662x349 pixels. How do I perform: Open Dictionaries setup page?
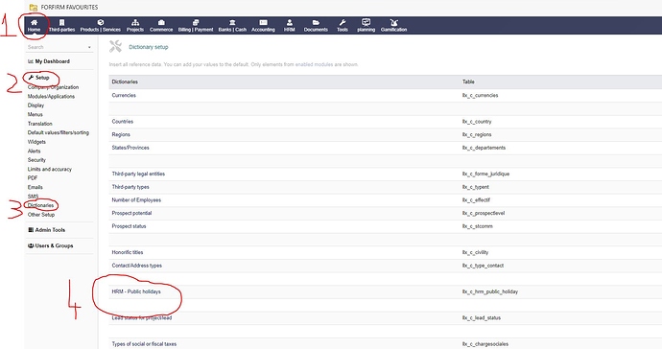click(41, 205)
